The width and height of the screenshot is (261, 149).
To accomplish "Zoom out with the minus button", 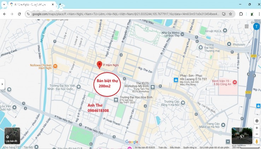I will 257,134.
